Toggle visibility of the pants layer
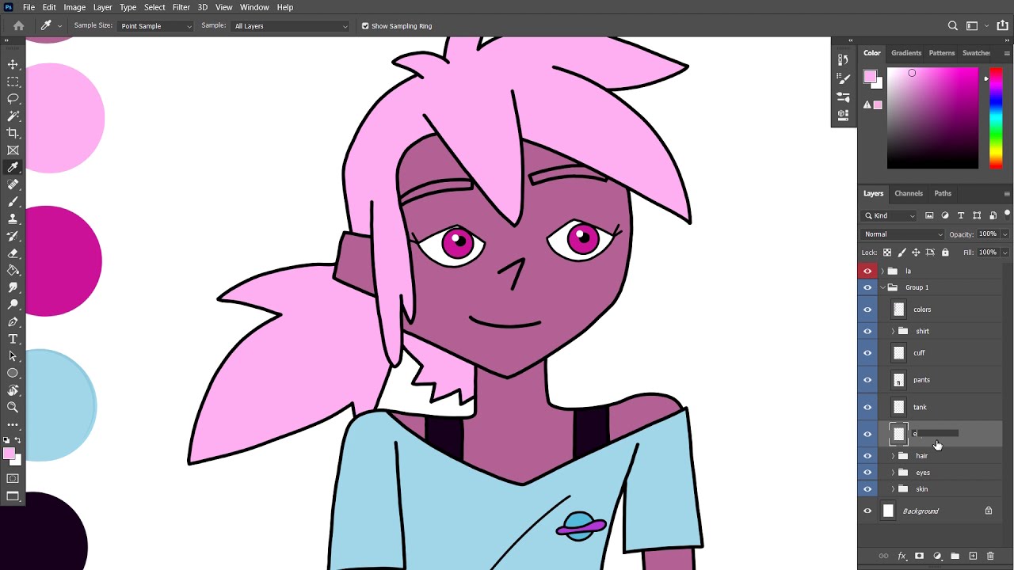This screenshot has width=1014, height=570. click(867, 380)
